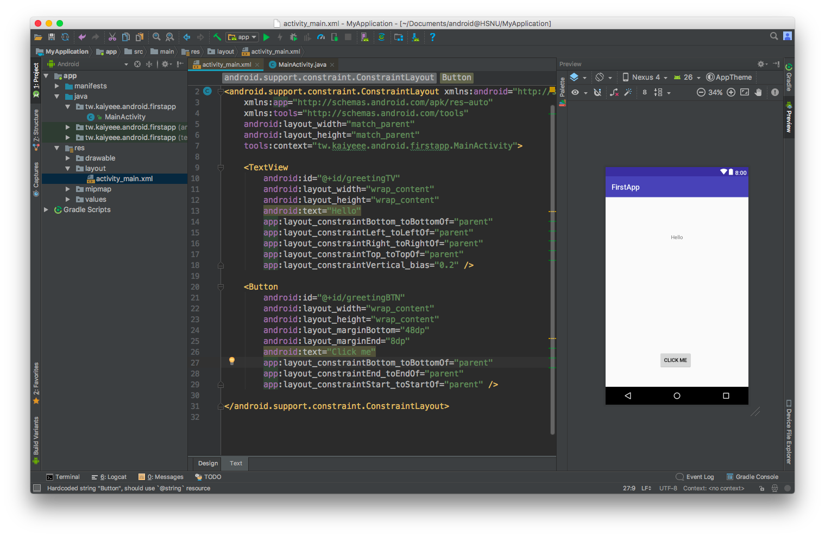825x537 pixels.
Task: Click the MyApplication breadcrumb
Action: pyautogui.click(x=62, y=52)
